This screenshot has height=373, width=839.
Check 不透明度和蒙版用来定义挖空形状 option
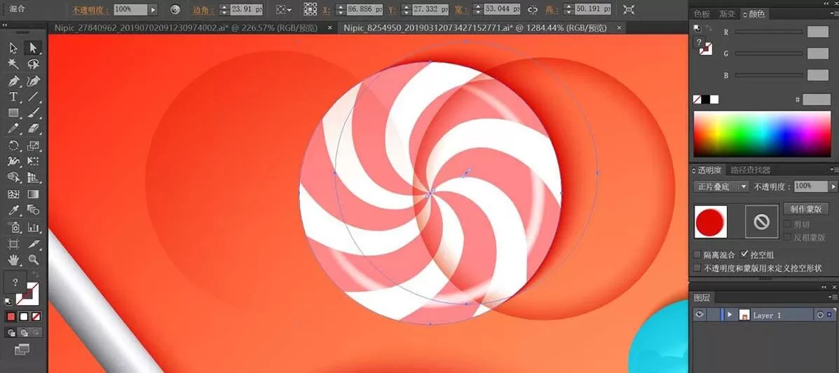(x=697, y=268)
